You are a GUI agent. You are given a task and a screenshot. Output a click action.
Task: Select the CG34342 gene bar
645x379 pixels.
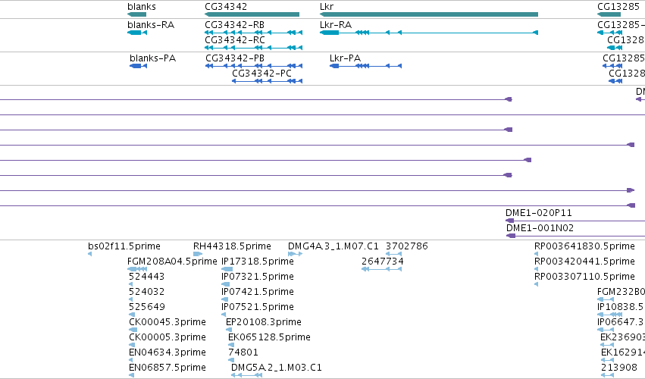[252, 14]
